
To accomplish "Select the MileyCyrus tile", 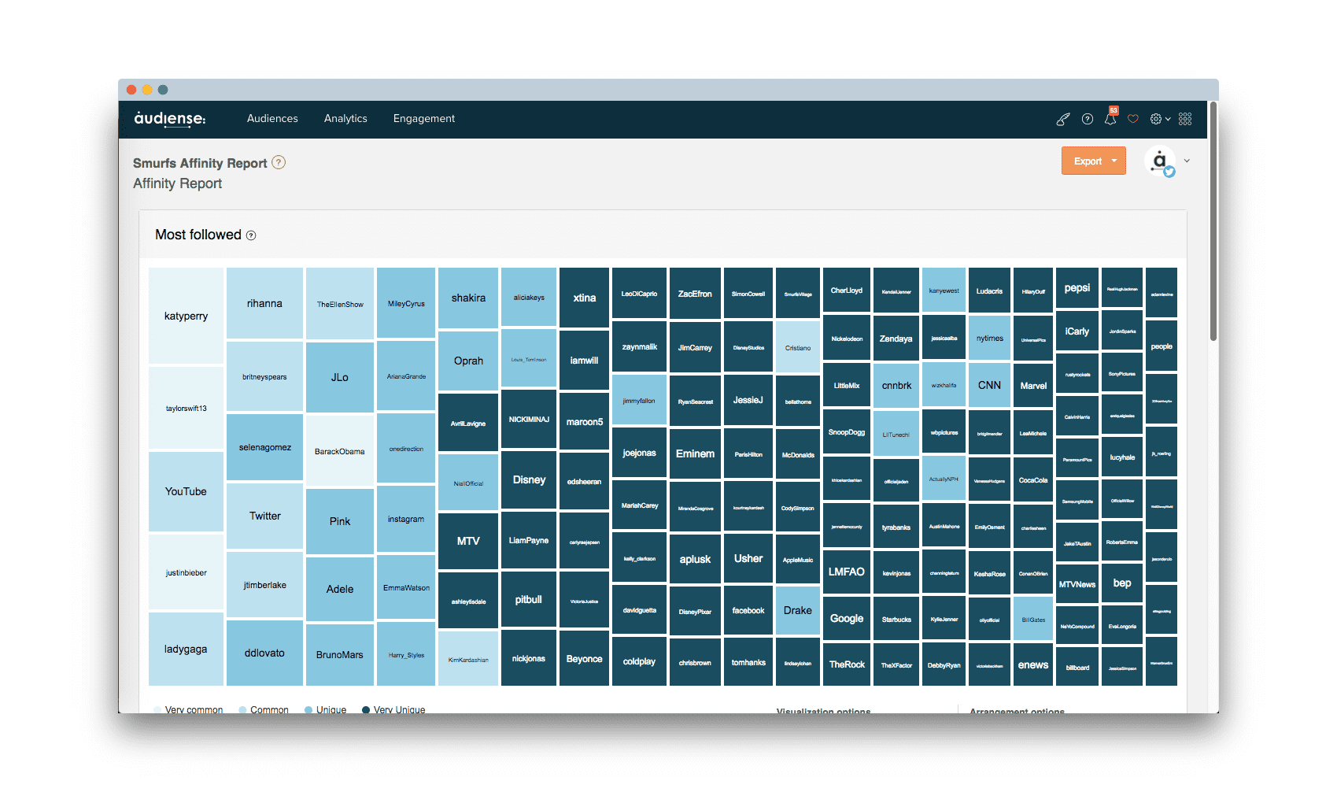I will (x=406, y=303).
